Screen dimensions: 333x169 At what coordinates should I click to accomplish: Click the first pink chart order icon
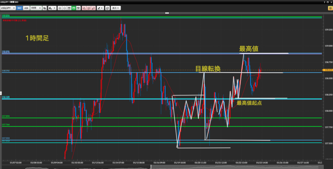point(84,8)
